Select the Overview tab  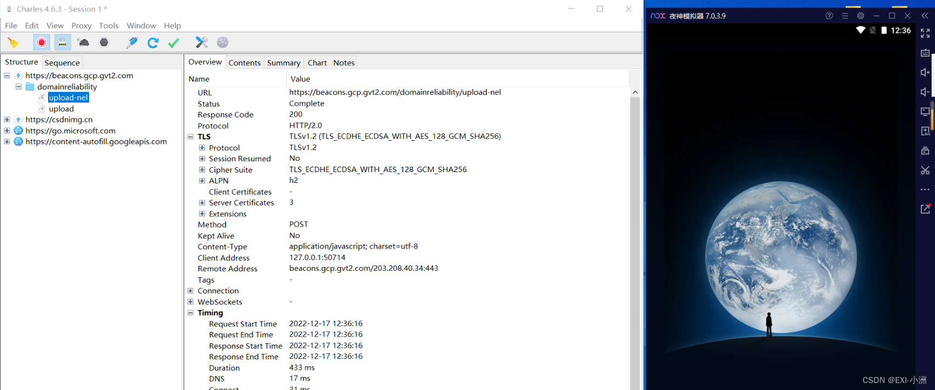click(x=205, y=62)
